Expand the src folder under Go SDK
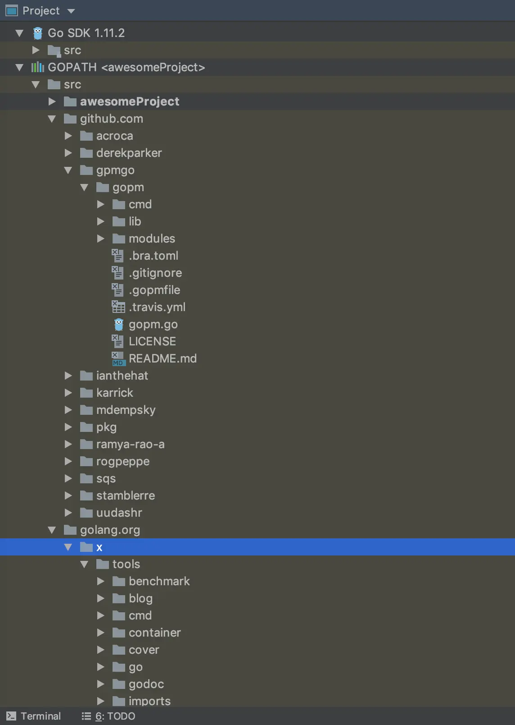Image resolution: width=515 pixels, height=725 pixels. click(36, 50)
